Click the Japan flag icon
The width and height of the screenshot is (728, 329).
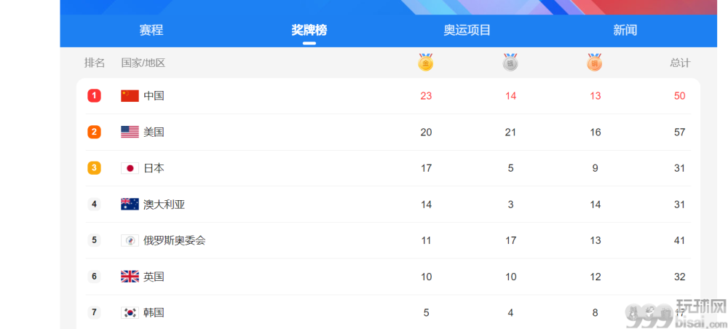130,168
